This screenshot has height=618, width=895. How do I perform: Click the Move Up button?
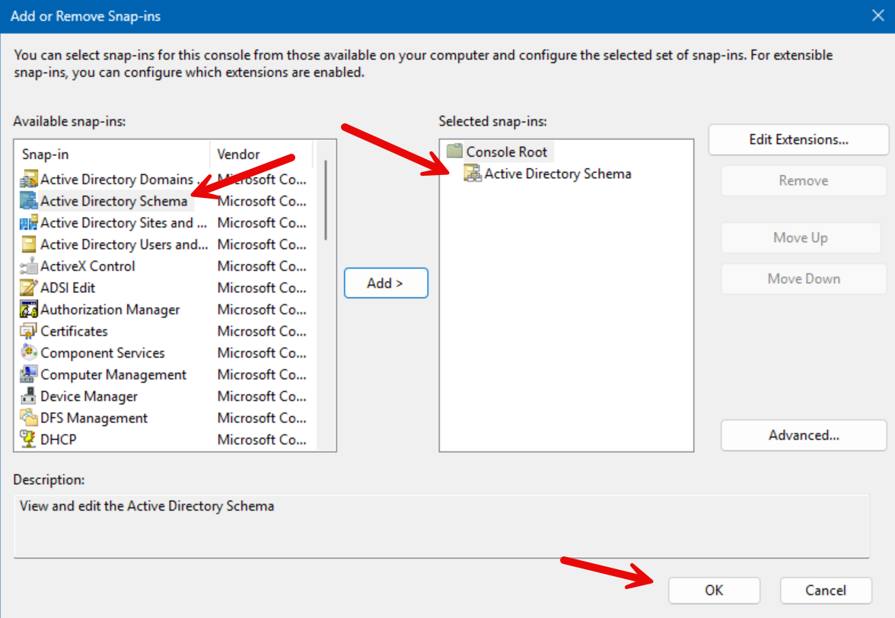(x=801, y=238)
